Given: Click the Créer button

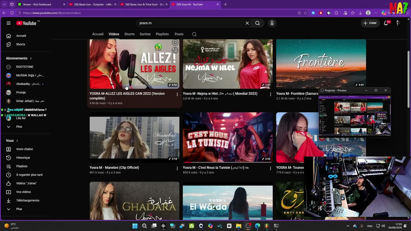Looking at the screenshot, I should [370, 23].
